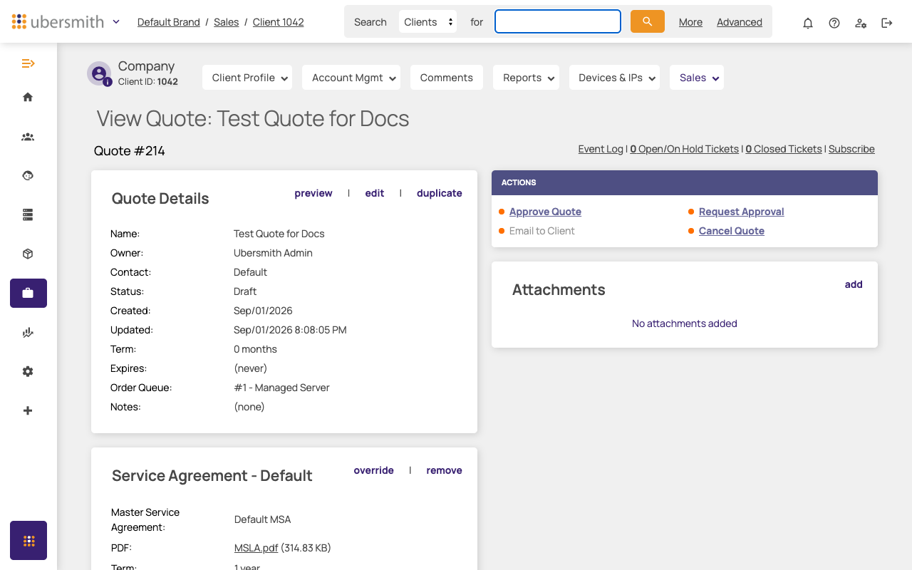Open the package cube sidebar icon
This screenshot has width=912, height=570.
[28, 254]
